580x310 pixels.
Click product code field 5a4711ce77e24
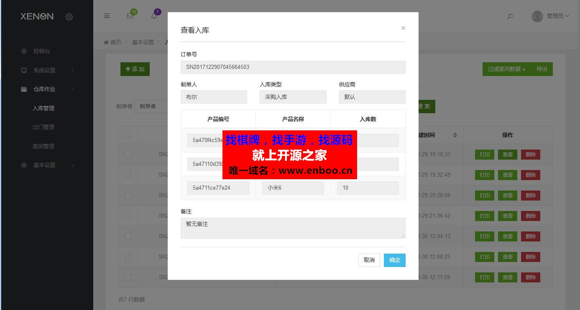pyautogui.click(x=218, y=188)
